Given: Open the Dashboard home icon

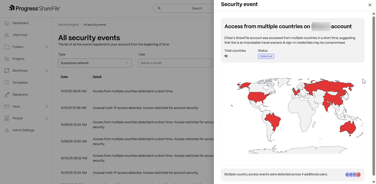Looking at the screenshot, I should click(x=7, y=23).
